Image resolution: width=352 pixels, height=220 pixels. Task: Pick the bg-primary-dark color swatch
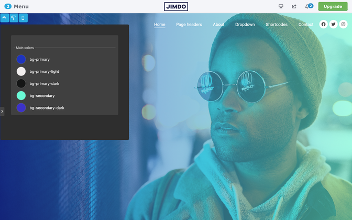[x=21, y=83]
